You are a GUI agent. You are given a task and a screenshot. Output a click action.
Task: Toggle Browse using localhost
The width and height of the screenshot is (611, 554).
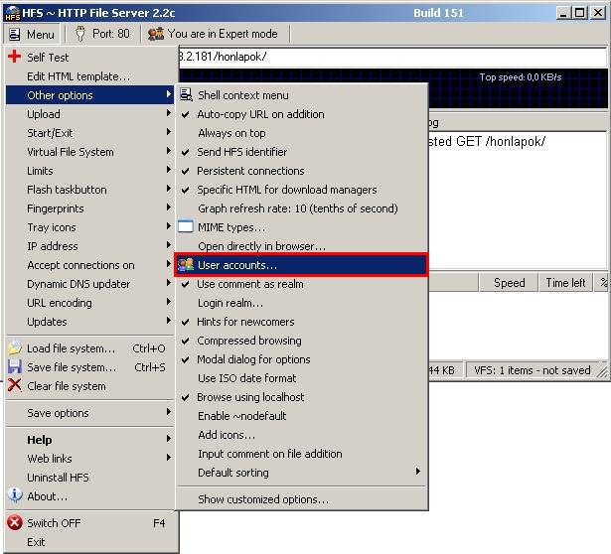[x=301, y=397]
